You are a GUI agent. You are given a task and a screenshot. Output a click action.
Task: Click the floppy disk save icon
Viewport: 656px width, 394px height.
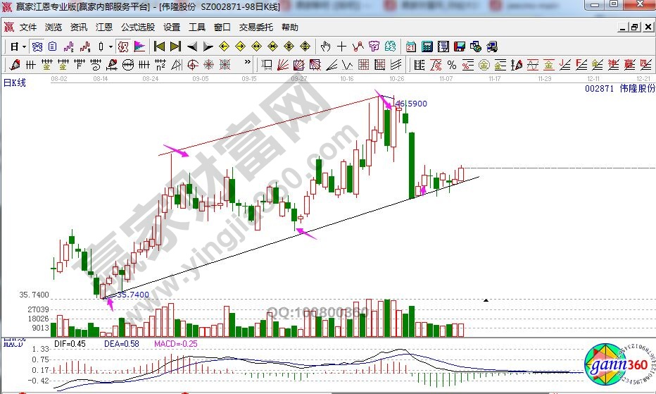point(460,47)
